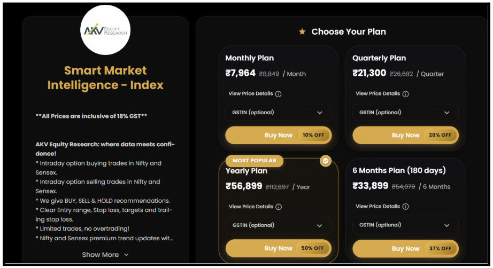Click the AKV Equity Research logo
The width and height of the screenshot is (493, 268).
105,30
